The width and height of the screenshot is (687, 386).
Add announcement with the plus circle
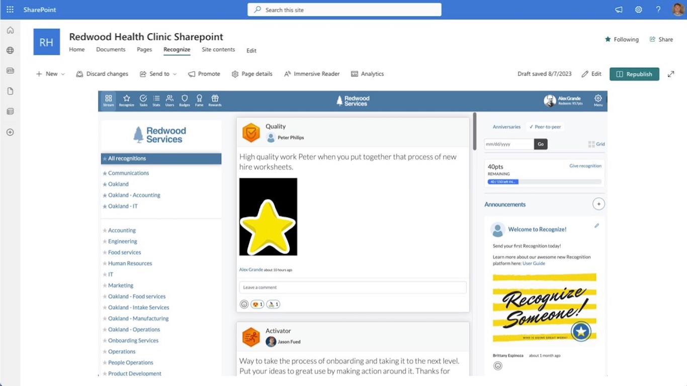coord(598,204)
